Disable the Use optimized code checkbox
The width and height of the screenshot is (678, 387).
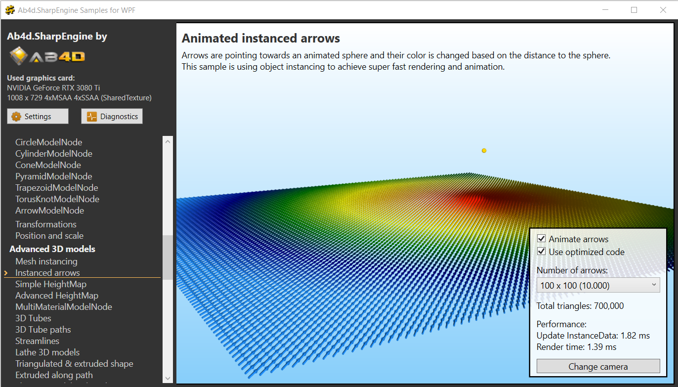541,252
